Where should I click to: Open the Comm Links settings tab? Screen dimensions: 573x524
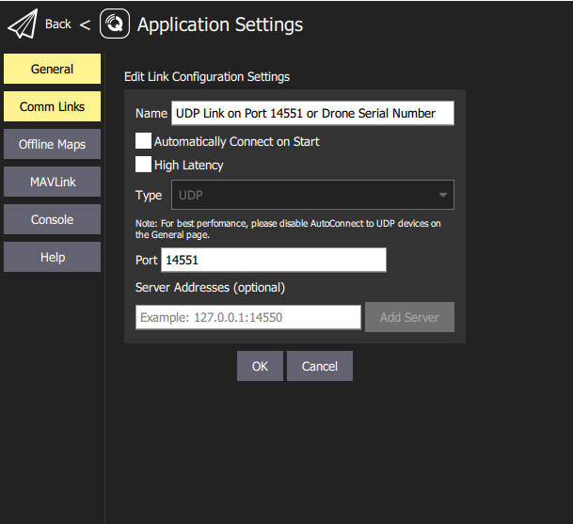click(x=53, y=106)
